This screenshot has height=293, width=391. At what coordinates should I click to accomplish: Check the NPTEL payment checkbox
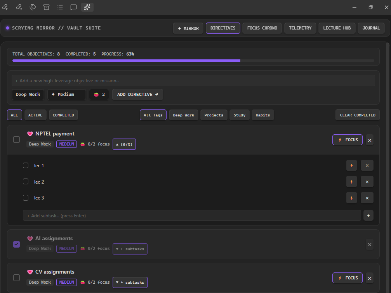click(16, 140)
